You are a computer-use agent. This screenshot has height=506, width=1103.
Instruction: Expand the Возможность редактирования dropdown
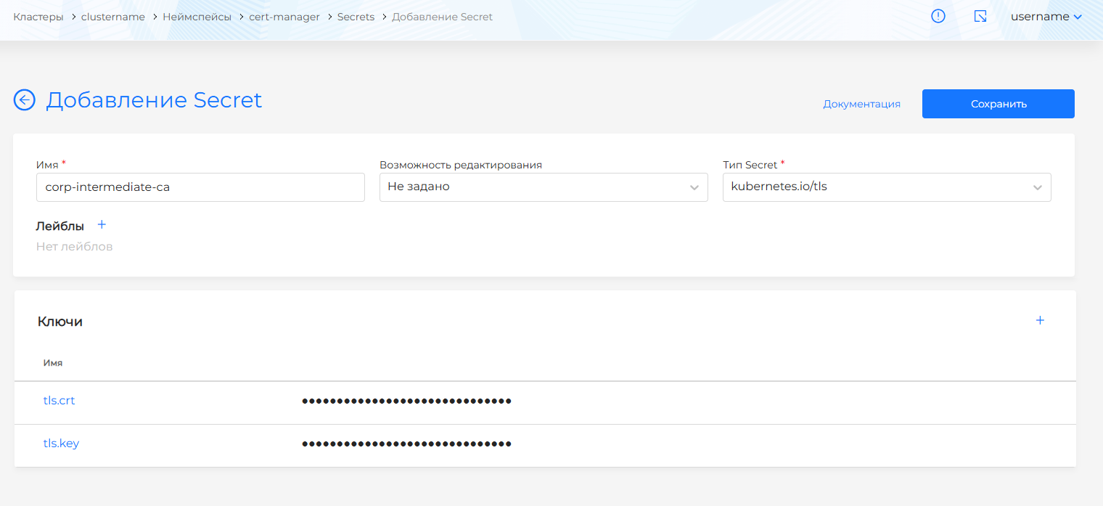(x=544, y=187)
